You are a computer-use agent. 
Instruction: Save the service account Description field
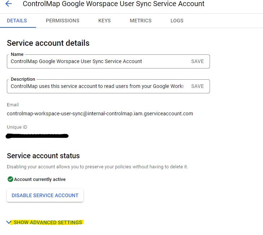pyautogui.click(x=197, y=86)
